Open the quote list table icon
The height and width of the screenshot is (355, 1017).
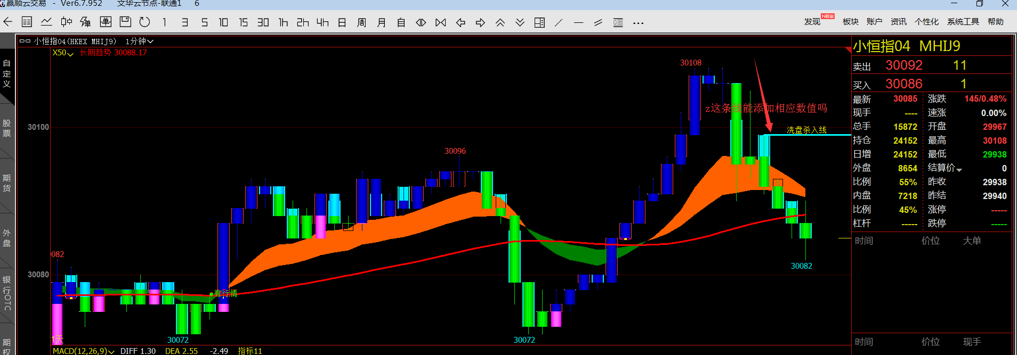pyautogui.click(x=27, y=22)
